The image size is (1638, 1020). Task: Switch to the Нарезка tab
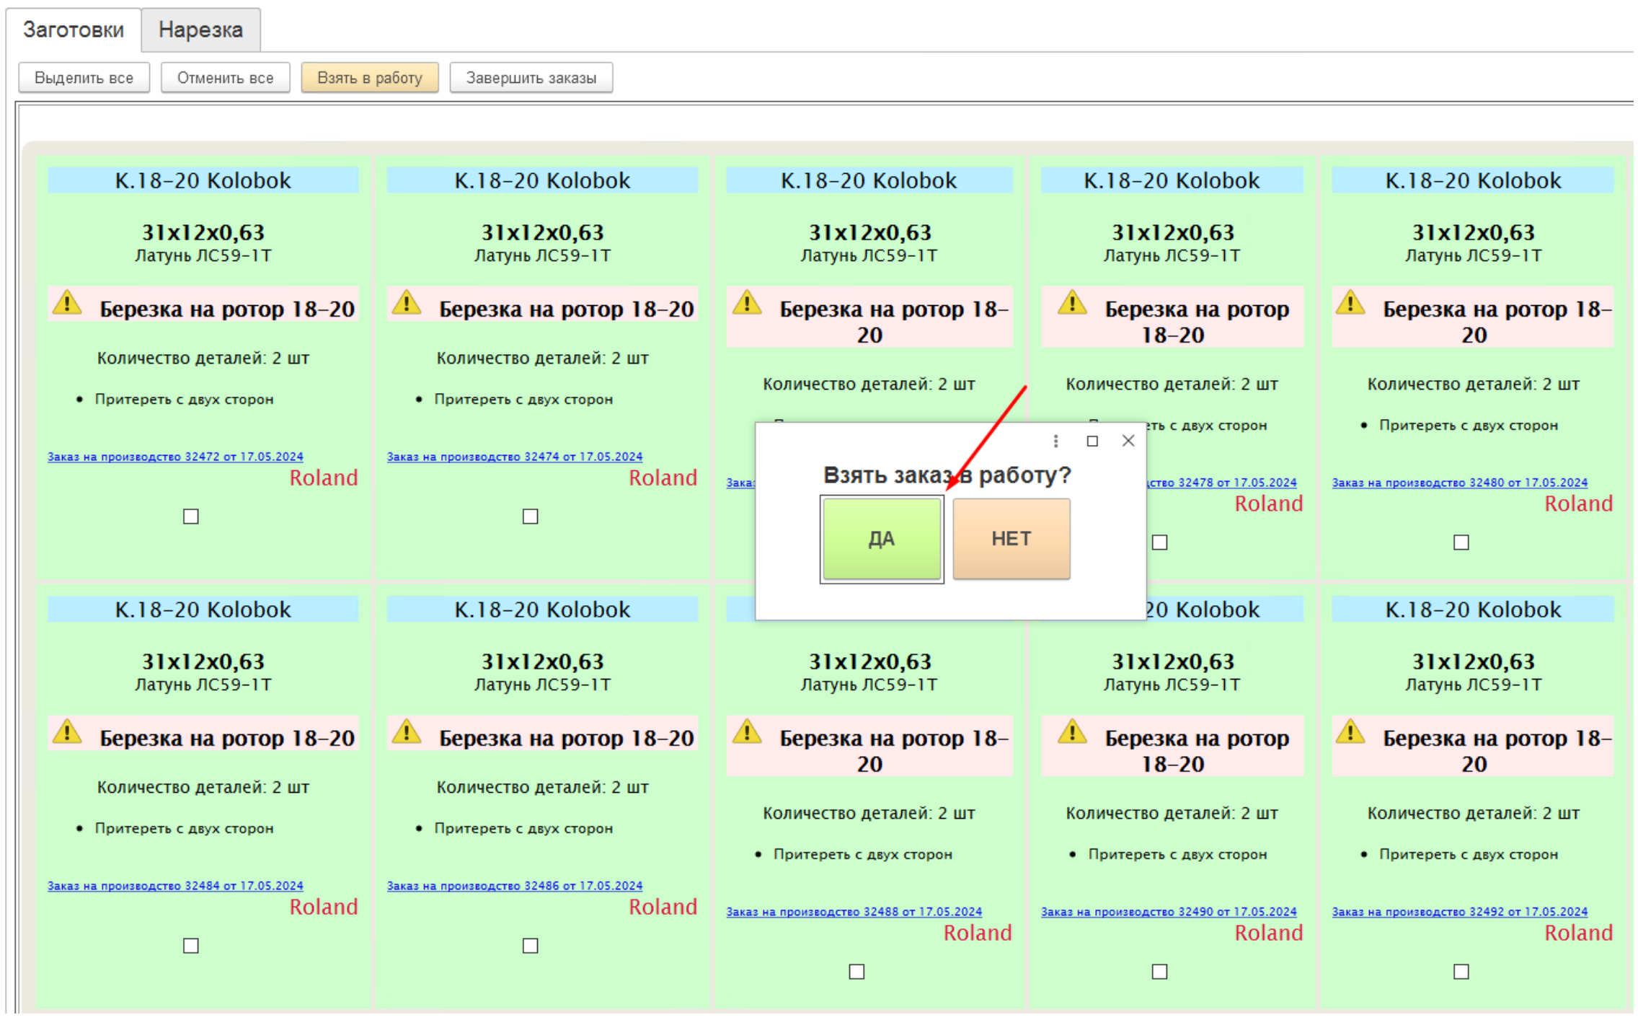click(200, 30)
